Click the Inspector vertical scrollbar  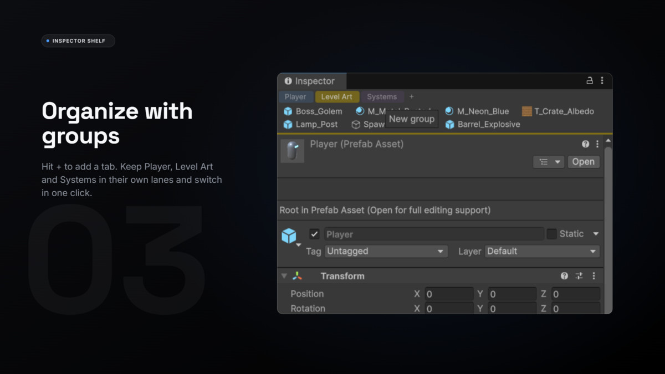coord(608,229)
